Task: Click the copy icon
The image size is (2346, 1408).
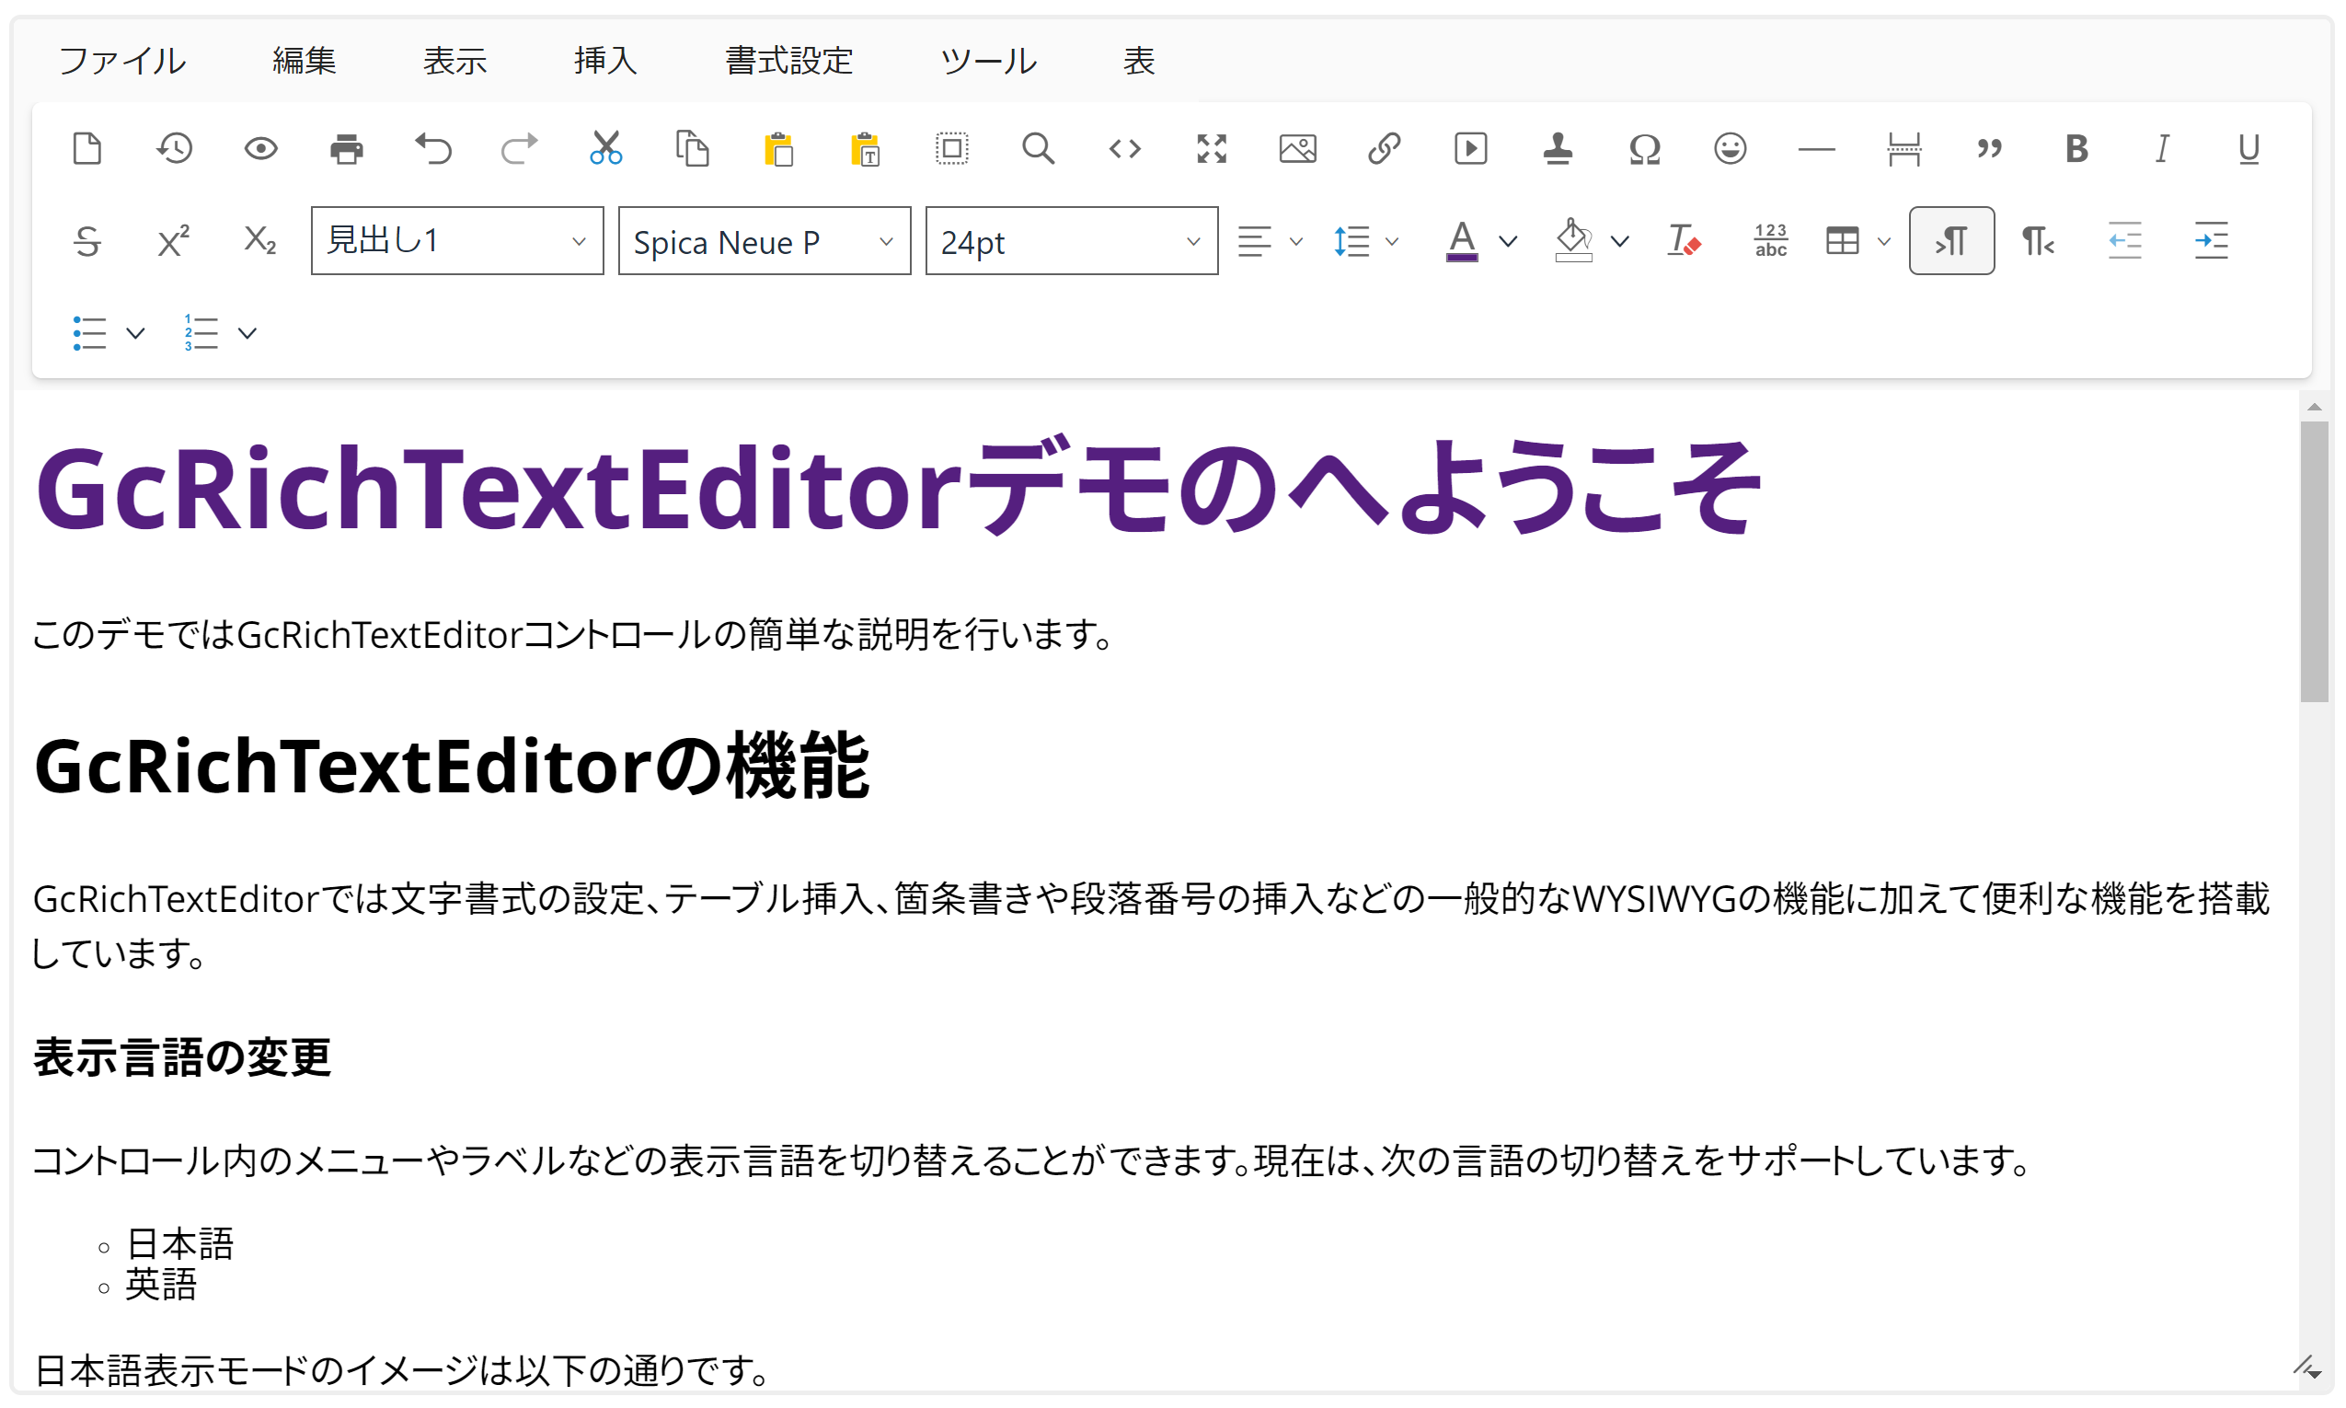Action: (693, 149)
